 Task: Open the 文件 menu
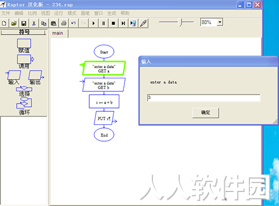6,13
